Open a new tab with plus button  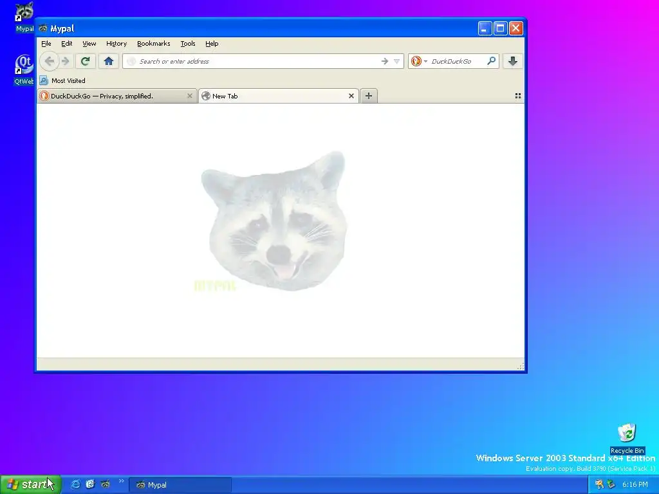(369, 96)
